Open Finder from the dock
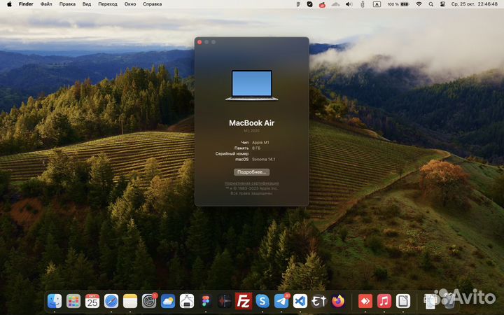 pyautogui.click(x=55, y=301)
